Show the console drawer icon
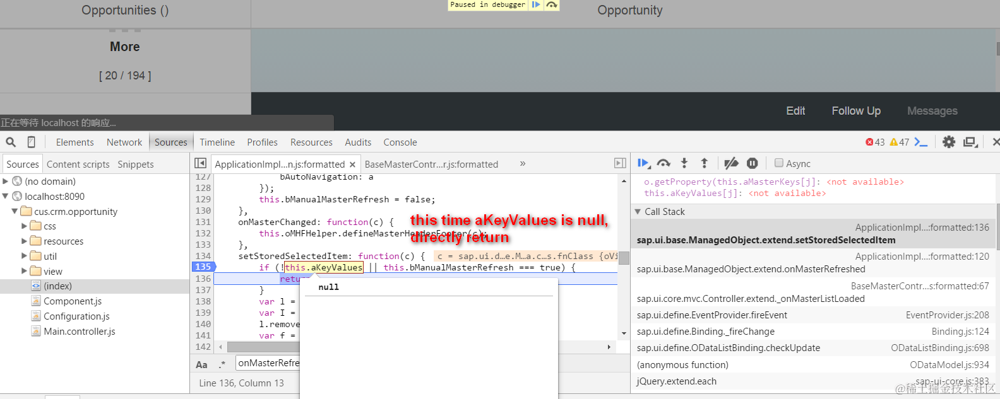The height and width of the screenshot is (399, 1000). pyautogui.click(x=921, y=142)
